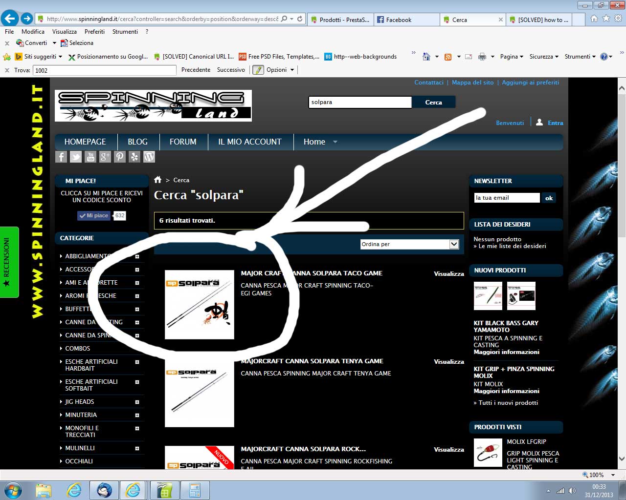Screen dimensions: 626x500
Task: Switch to the Facebook browser tab
Action: pos(406,20)
